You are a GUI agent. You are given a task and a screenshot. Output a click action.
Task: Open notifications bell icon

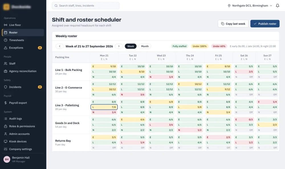coord(277,6)
